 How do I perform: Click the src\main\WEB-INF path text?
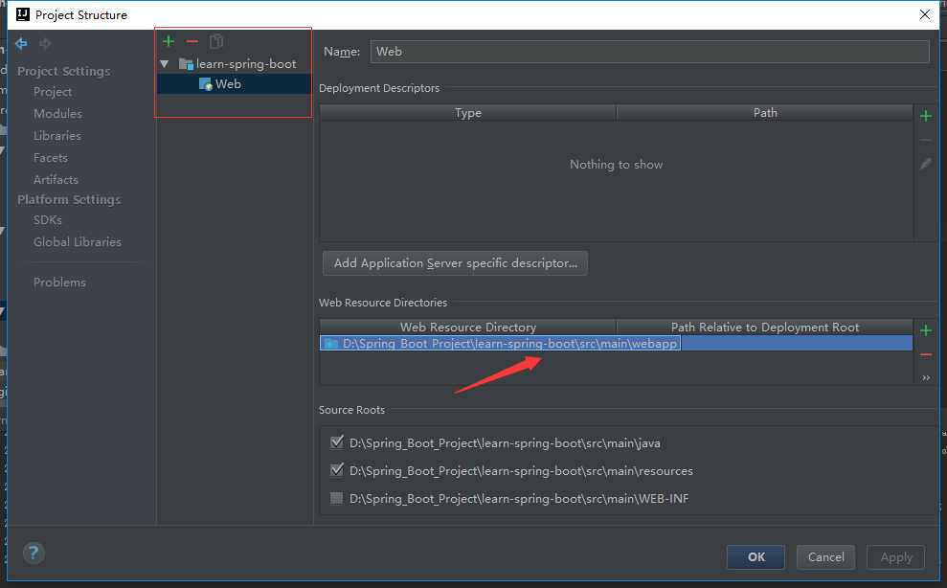click(x=519, y=499)
